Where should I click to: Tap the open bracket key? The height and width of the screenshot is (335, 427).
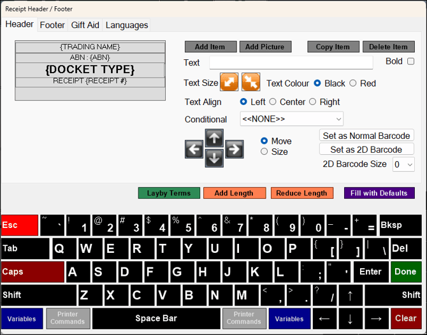(x=325, y=248)
